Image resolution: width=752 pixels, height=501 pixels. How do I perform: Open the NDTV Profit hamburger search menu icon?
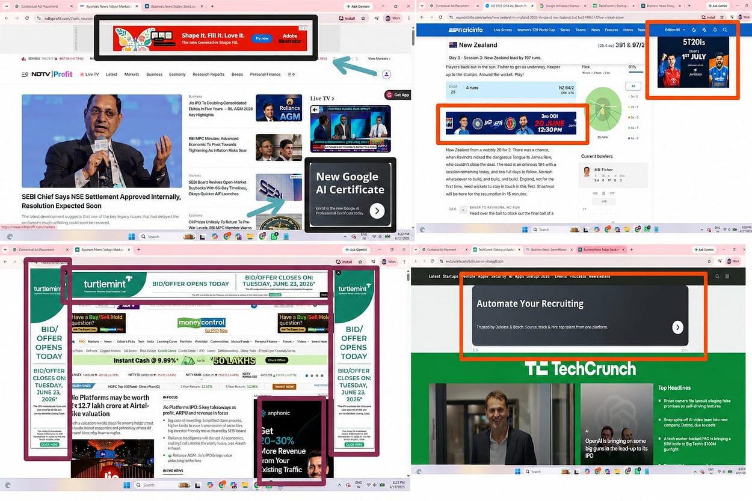point(25,74)
